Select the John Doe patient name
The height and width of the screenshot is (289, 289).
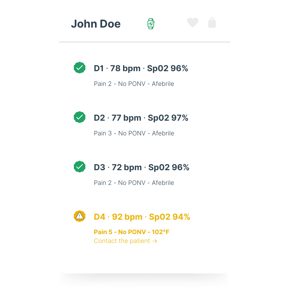[x=96, y=24]
